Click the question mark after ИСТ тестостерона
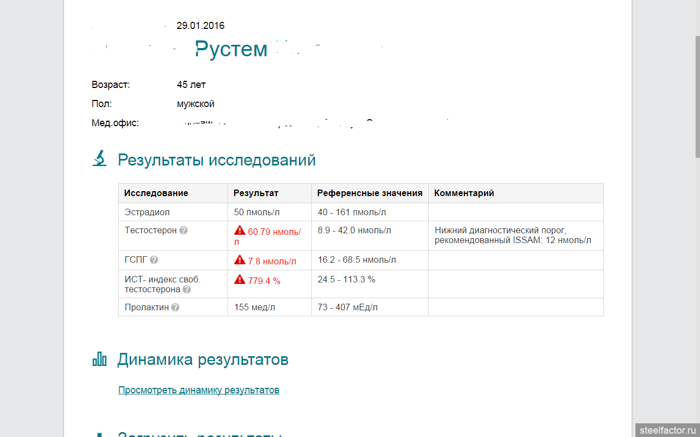700x437 pixels. pos(187,290)
